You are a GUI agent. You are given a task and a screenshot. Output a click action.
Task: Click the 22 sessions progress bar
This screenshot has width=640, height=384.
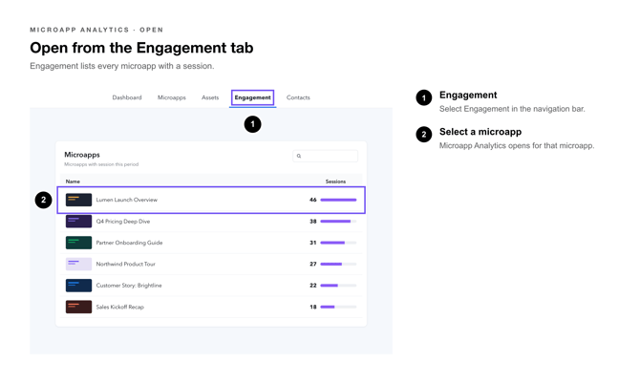tap(338, 286)
